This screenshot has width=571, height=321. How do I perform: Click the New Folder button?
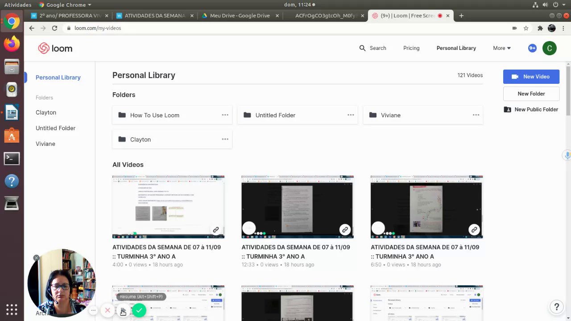pyautogui.click(x=531, y=94)
